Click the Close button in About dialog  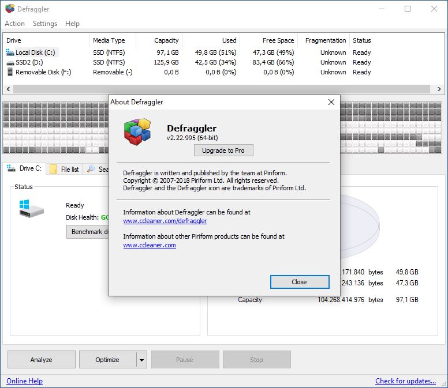300,282
